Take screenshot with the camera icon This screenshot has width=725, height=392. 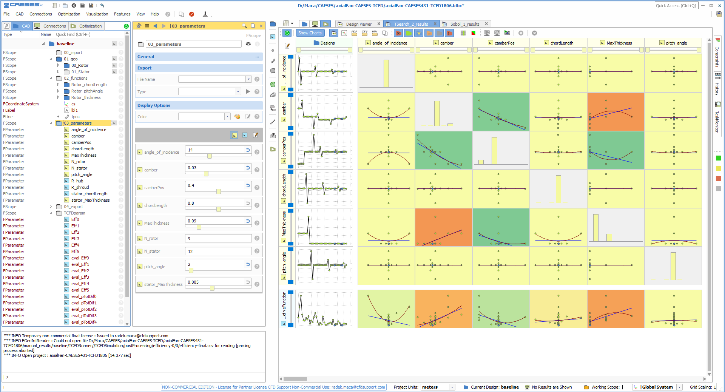click(x=507, y=33)
